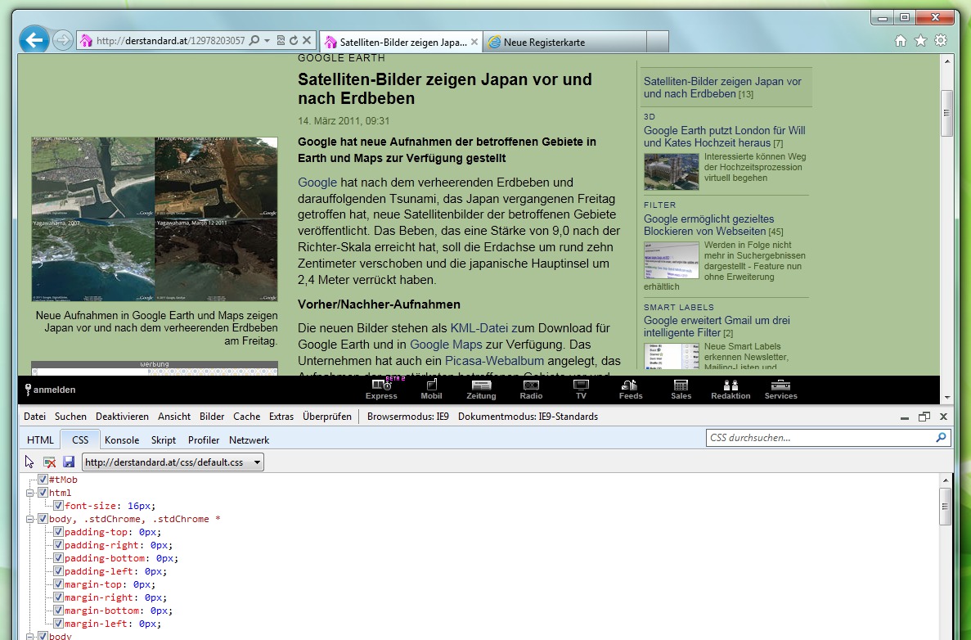Viewport: 971px width, 640px height.
Task: Go back with the browser back arrow
Action: [x=34, y=41]
